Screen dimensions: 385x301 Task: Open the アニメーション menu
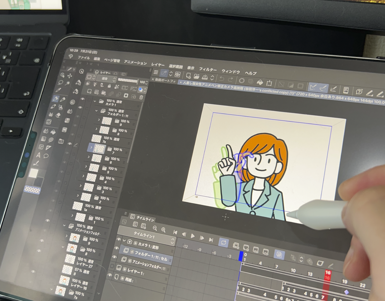point(135,63)
